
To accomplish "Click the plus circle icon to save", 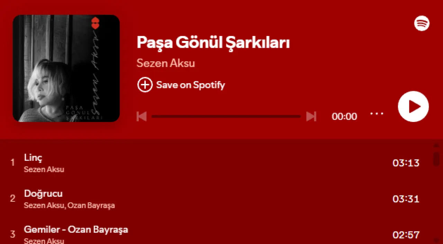I will coord(145,85).
